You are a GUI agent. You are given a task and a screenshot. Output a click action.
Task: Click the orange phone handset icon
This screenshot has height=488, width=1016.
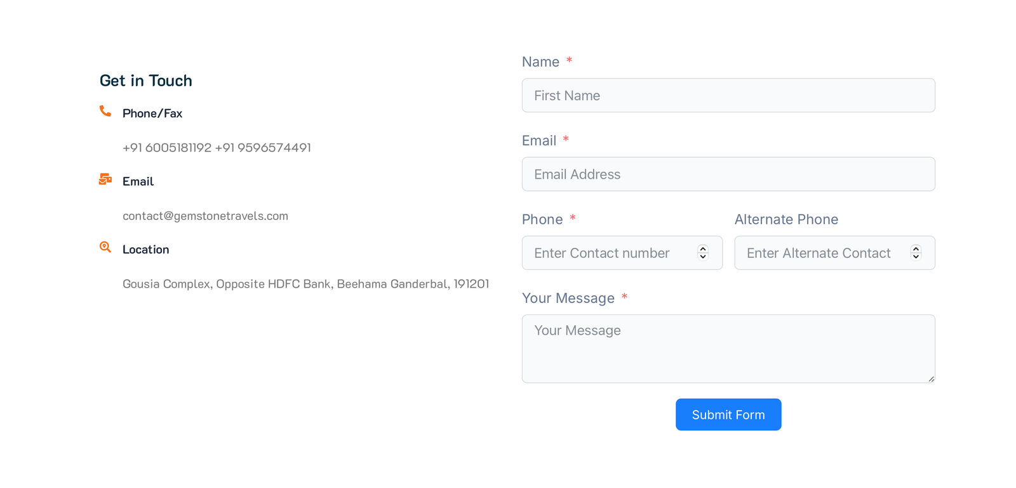[105, 111]
